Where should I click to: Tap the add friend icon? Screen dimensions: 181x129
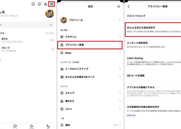[x=46, y=4]
